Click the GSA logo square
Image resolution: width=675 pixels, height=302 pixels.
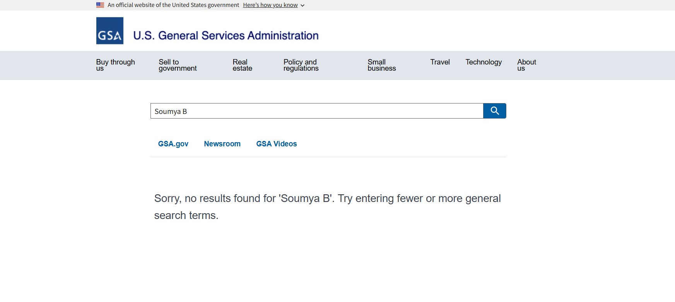(x=110, y=31)
